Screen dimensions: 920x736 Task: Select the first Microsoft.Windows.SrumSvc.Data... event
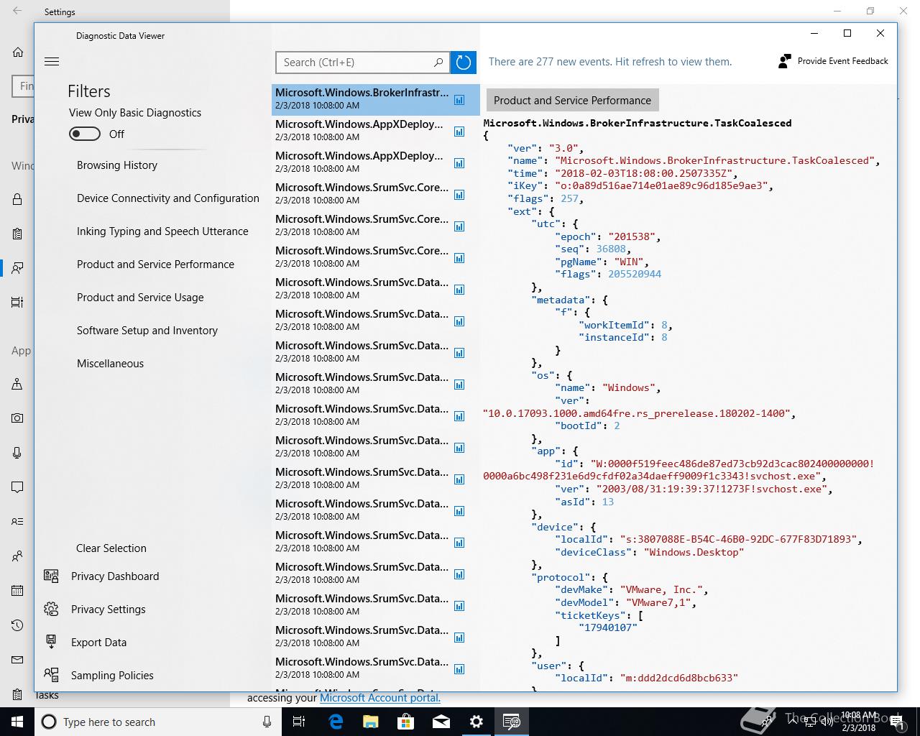coord(375,289)
